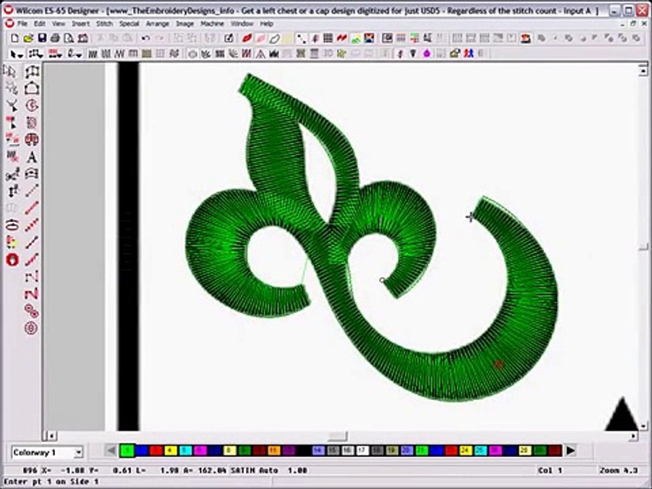Click the Select Object arrow in left toolbox
The height and width of the screenshot is (489, 652).
(10, 71)
